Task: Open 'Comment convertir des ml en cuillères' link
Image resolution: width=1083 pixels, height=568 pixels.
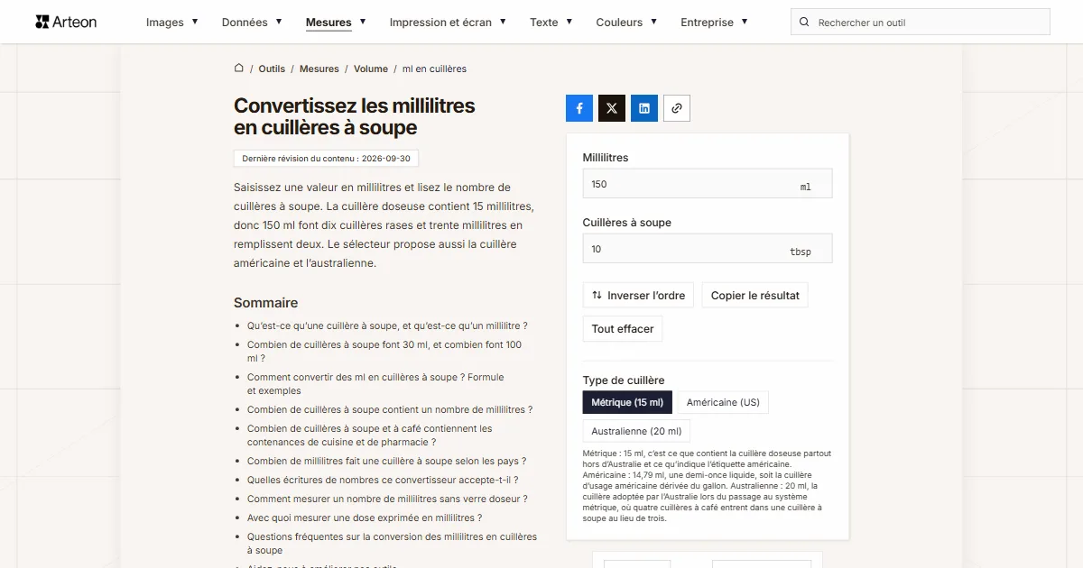Action: 375,384
